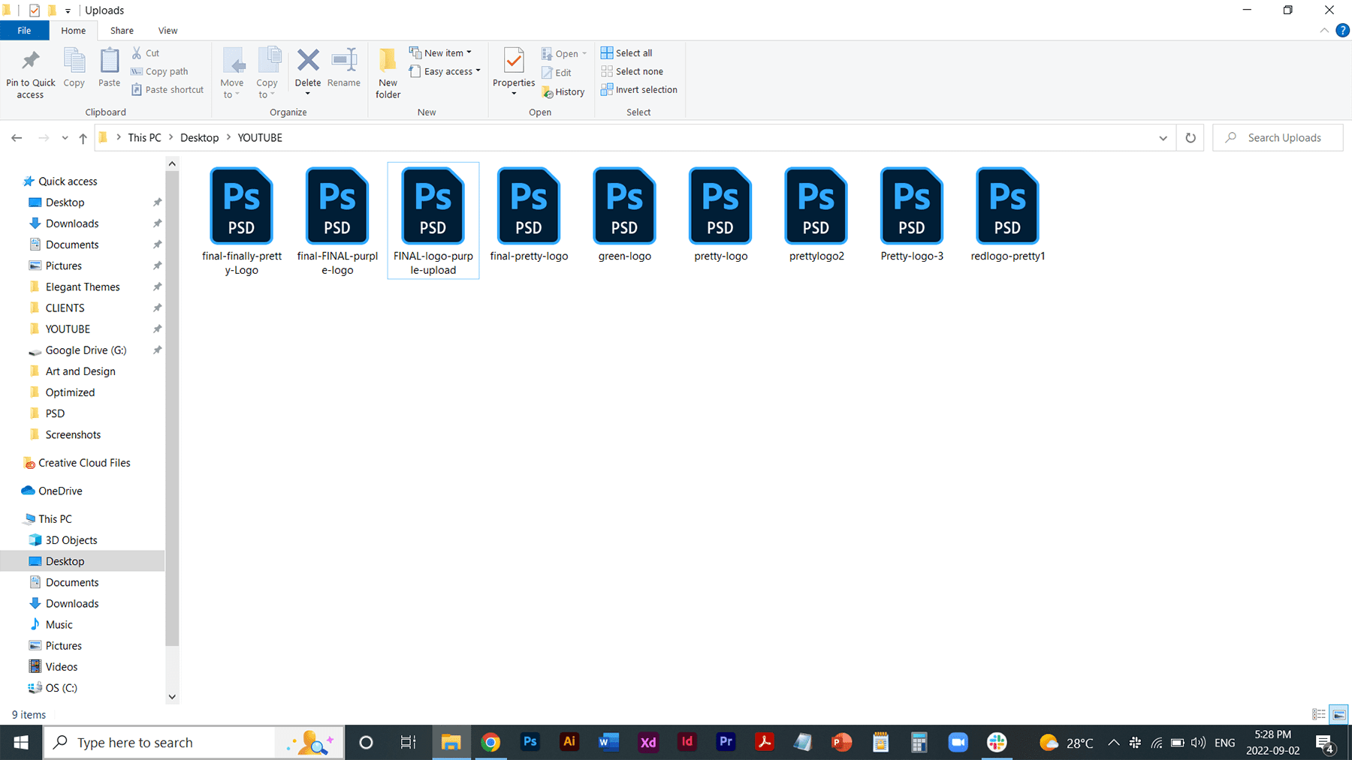Expand the address bar history chevron
Viewport: 1352px width, 760px height.
tap(1163, 137)
